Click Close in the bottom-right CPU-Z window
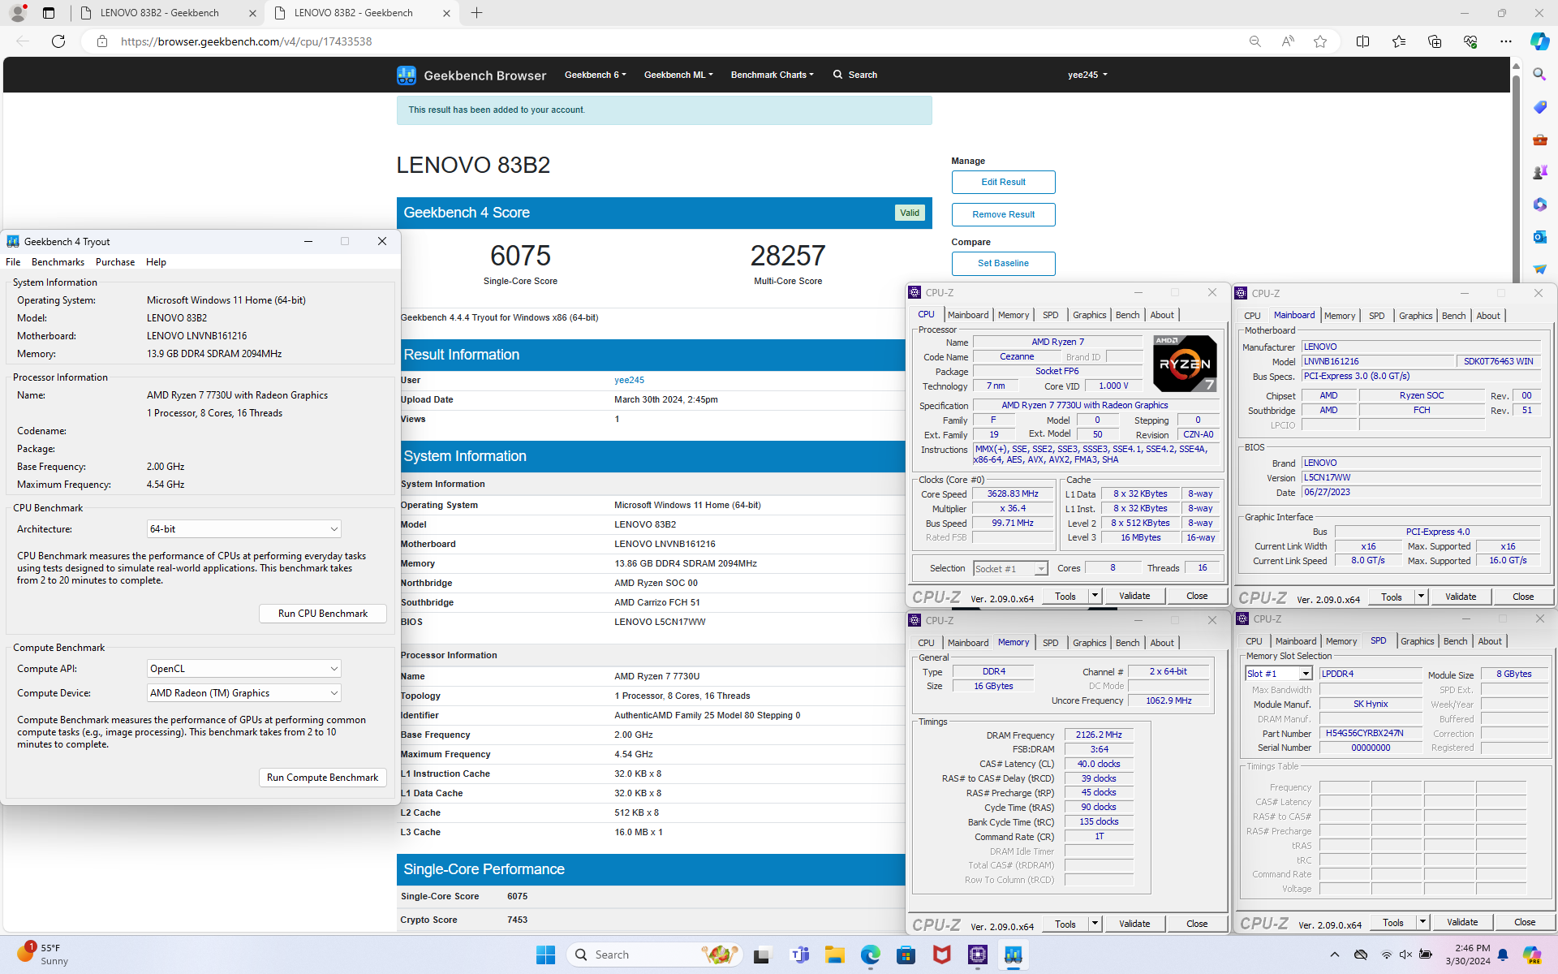 [x=1524, y=922]
